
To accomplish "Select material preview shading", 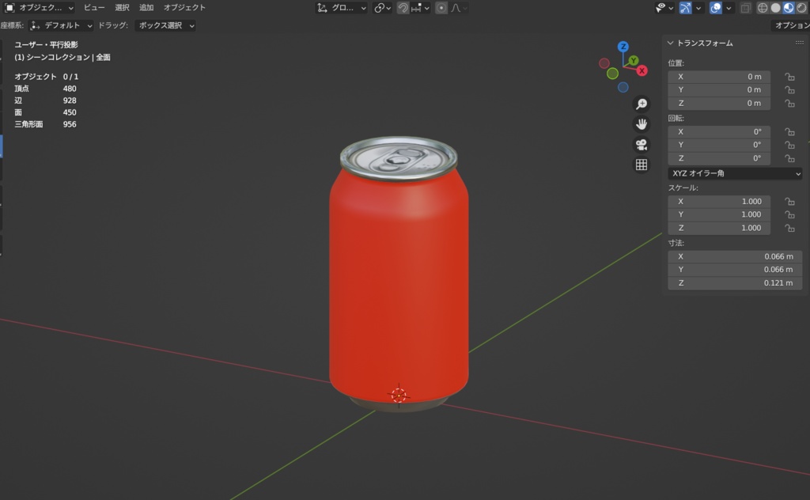I will 789,8.
